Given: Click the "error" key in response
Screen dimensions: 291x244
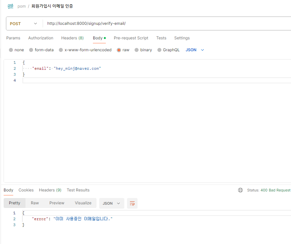Looking at the screenshot, I should point(40,219).
